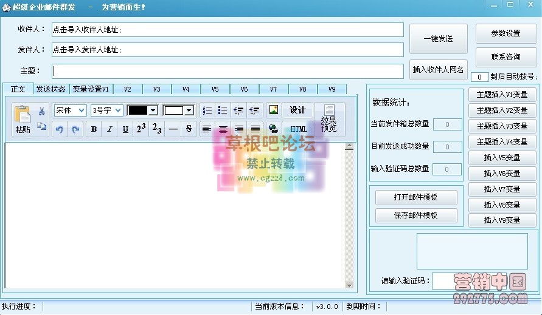542x315 pixels.
Task: Click 主题插入V2变量 button
Action: tap(502, 110)
